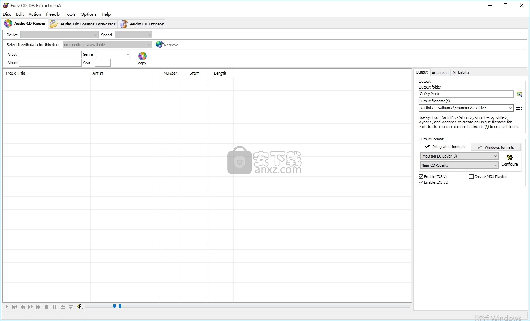Click the Configure label
The image size is (530, 321).
(510, 164)
